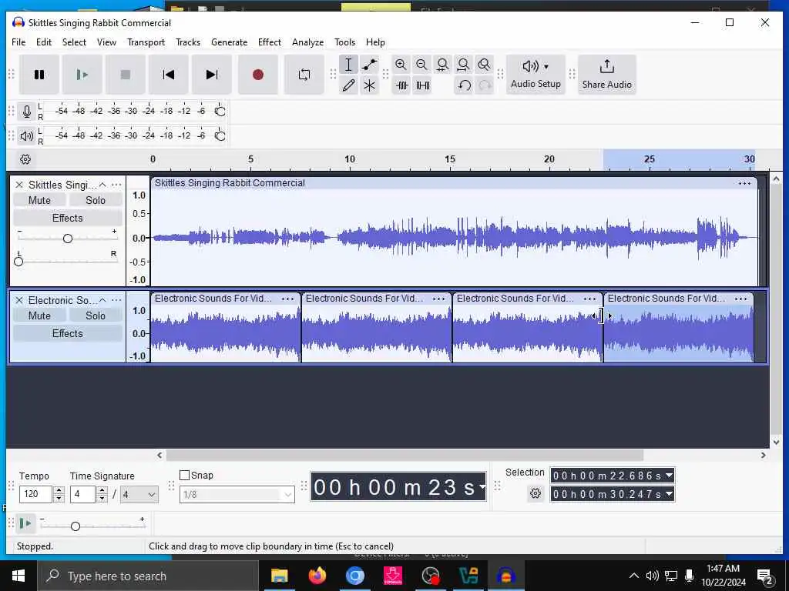Open first Electronic Sounds clip menu dots

(x=288, y=299)
